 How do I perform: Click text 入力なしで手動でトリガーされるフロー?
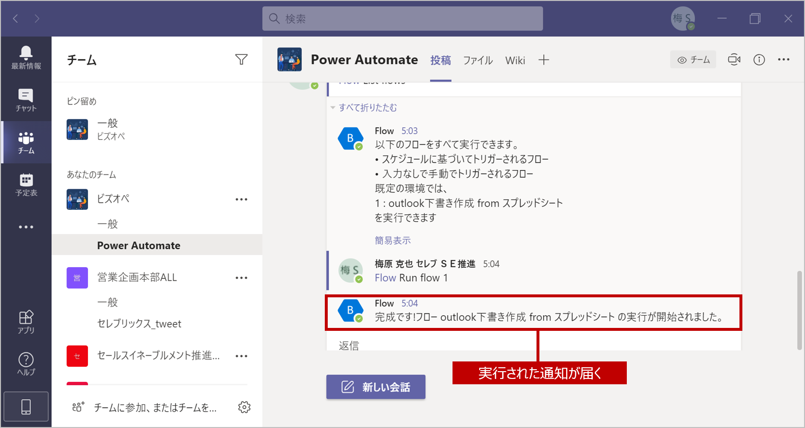tap(458, 174)
